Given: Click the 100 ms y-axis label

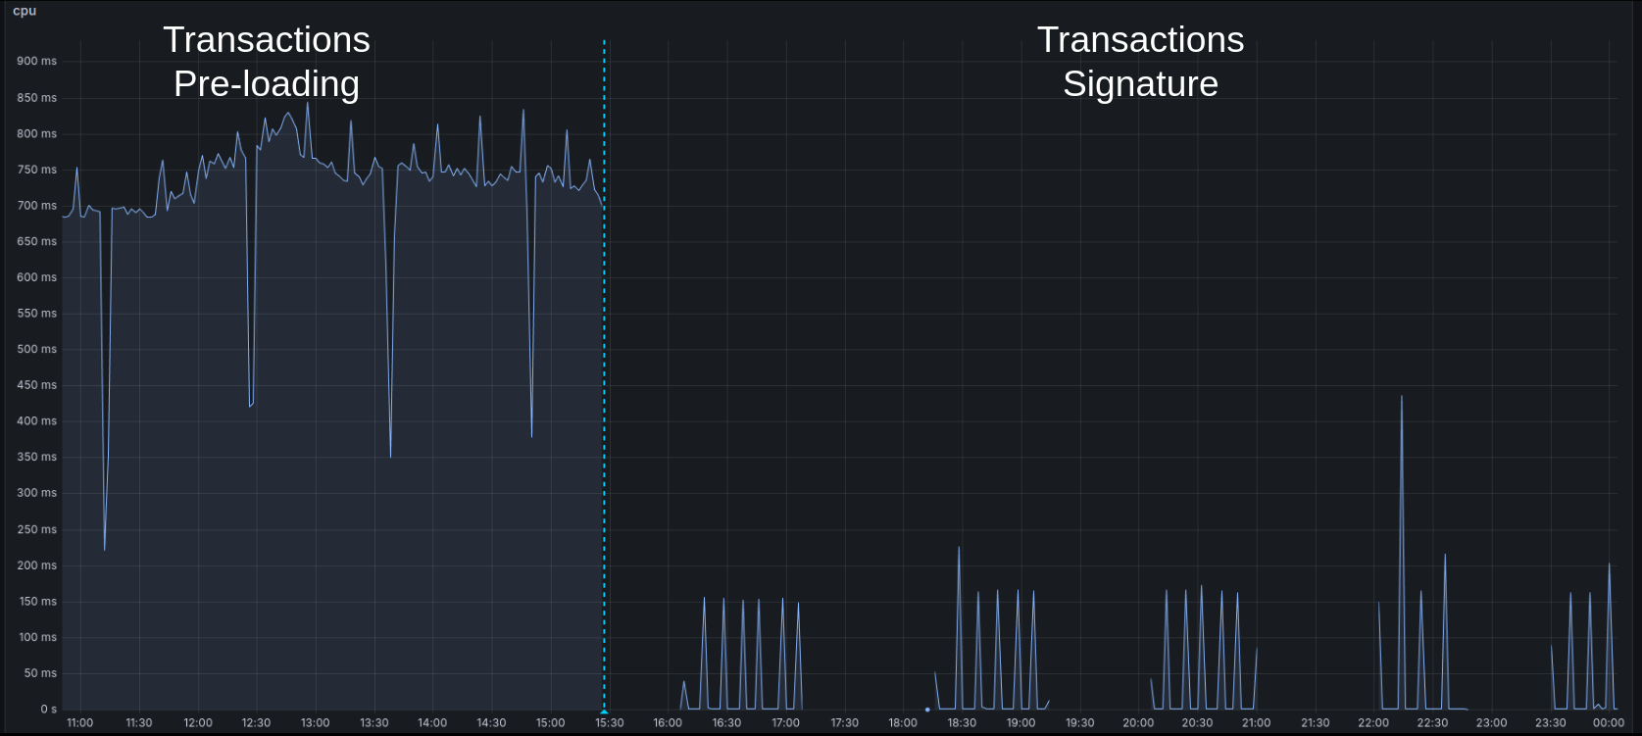Looking at the screenshot, I should click(36, 637).
